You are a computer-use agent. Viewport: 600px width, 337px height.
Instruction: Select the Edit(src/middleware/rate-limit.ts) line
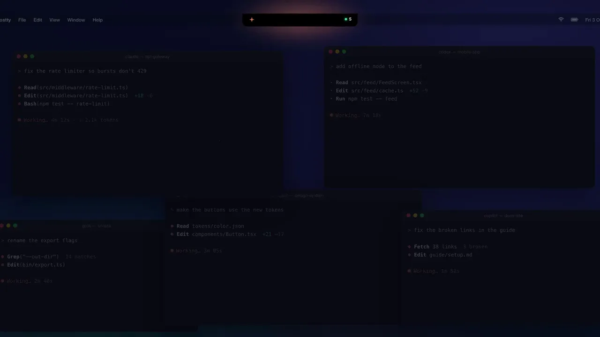tap(85, 95)
